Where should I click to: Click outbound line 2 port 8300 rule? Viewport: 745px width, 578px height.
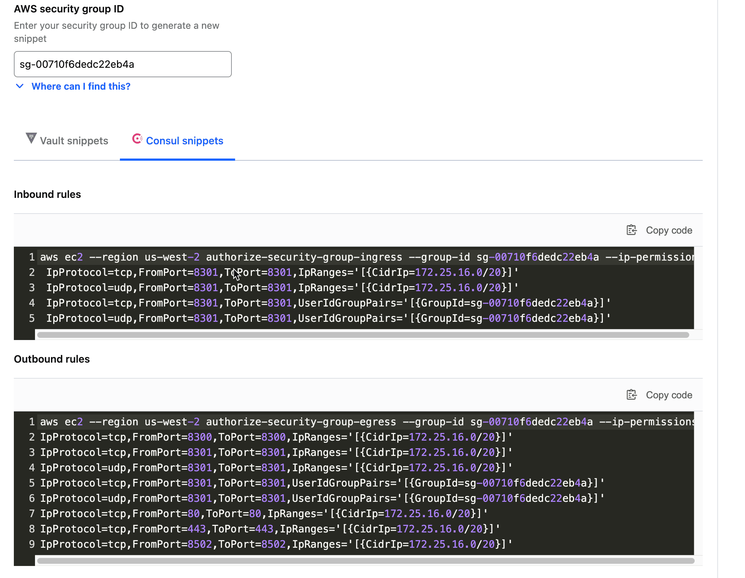pyautogui.click(x=276, y=437)
